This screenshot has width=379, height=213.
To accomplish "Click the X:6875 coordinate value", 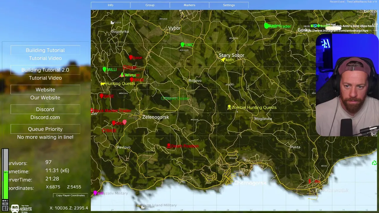I will [53, 187].
